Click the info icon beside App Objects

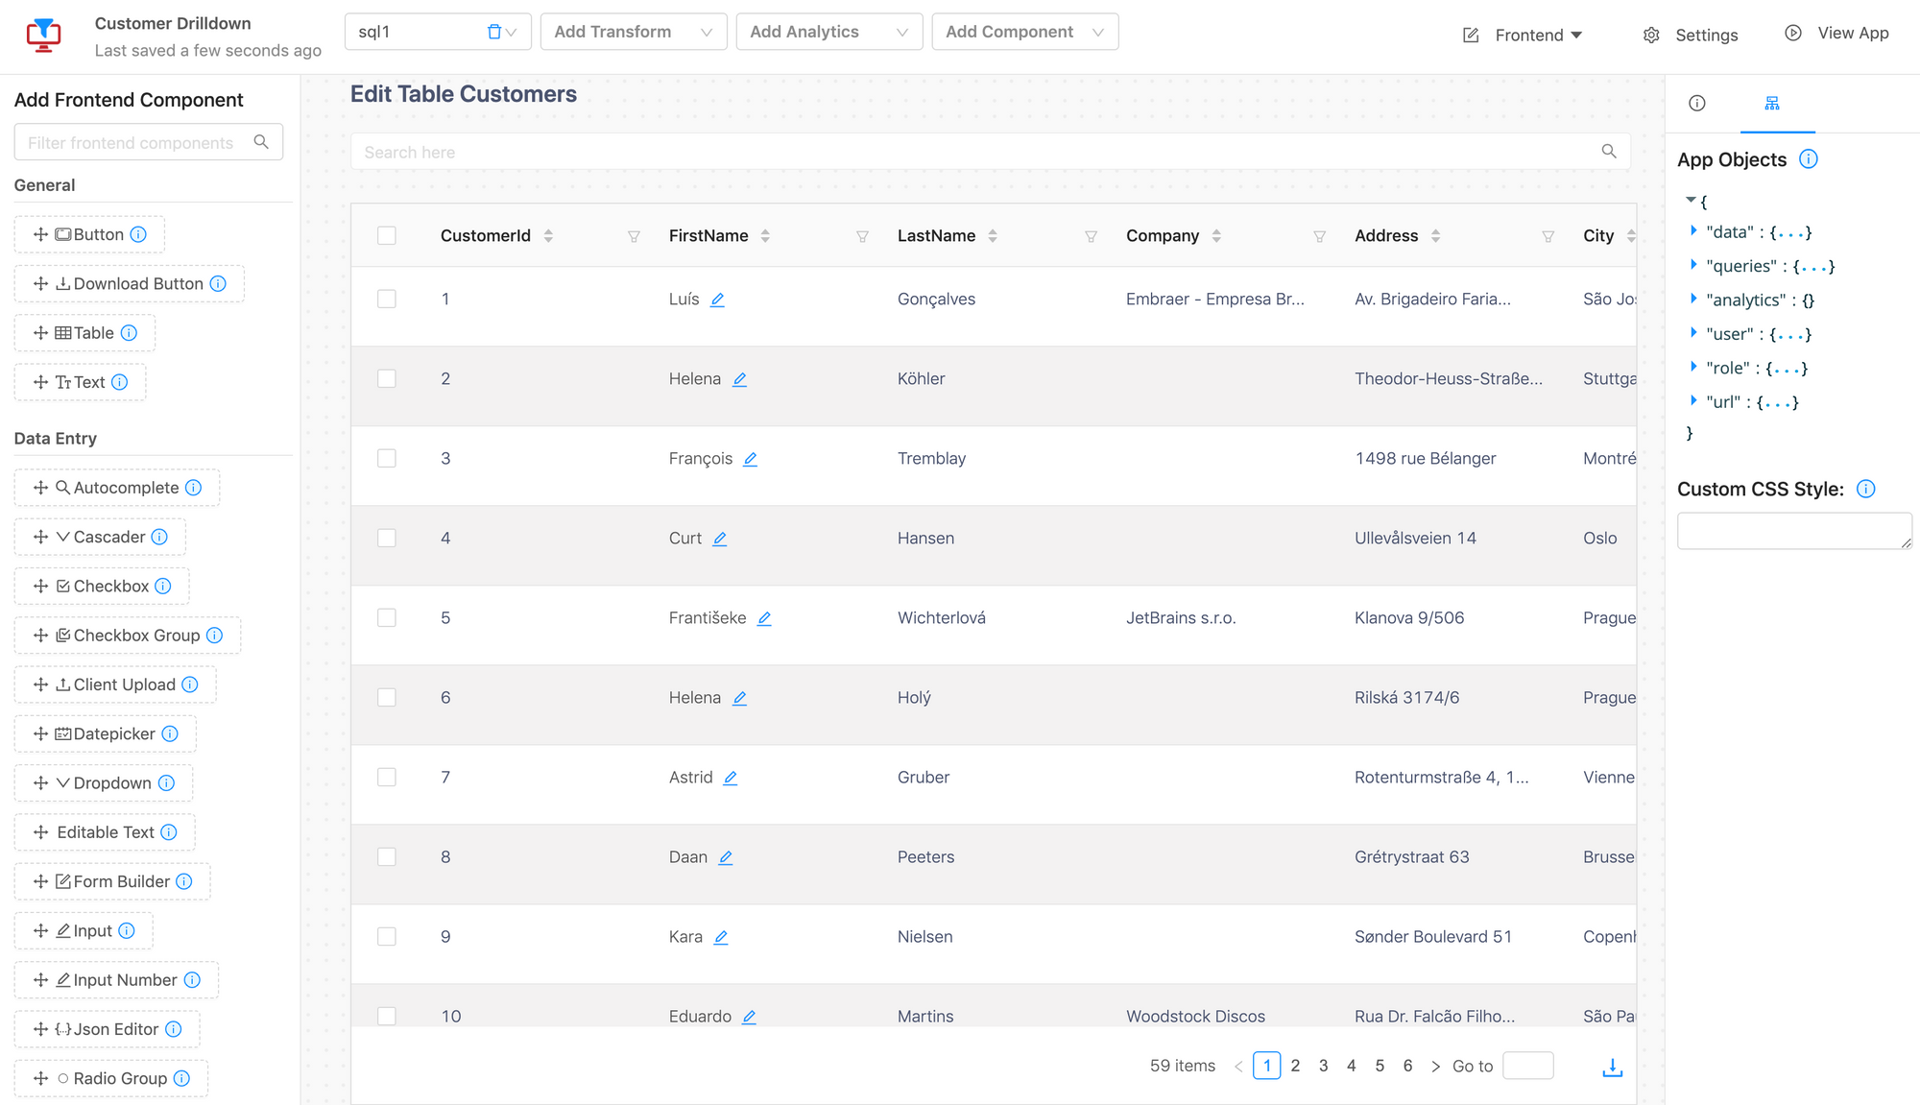[1808, 159]
